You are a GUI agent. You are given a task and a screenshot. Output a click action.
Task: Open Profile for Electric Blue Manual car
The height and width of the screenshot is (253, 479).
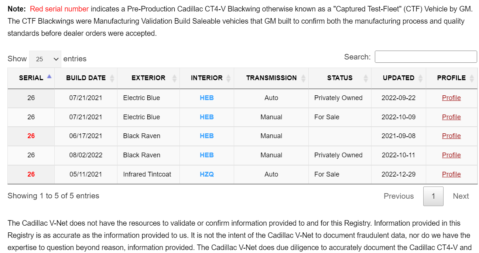coord(451,117)
